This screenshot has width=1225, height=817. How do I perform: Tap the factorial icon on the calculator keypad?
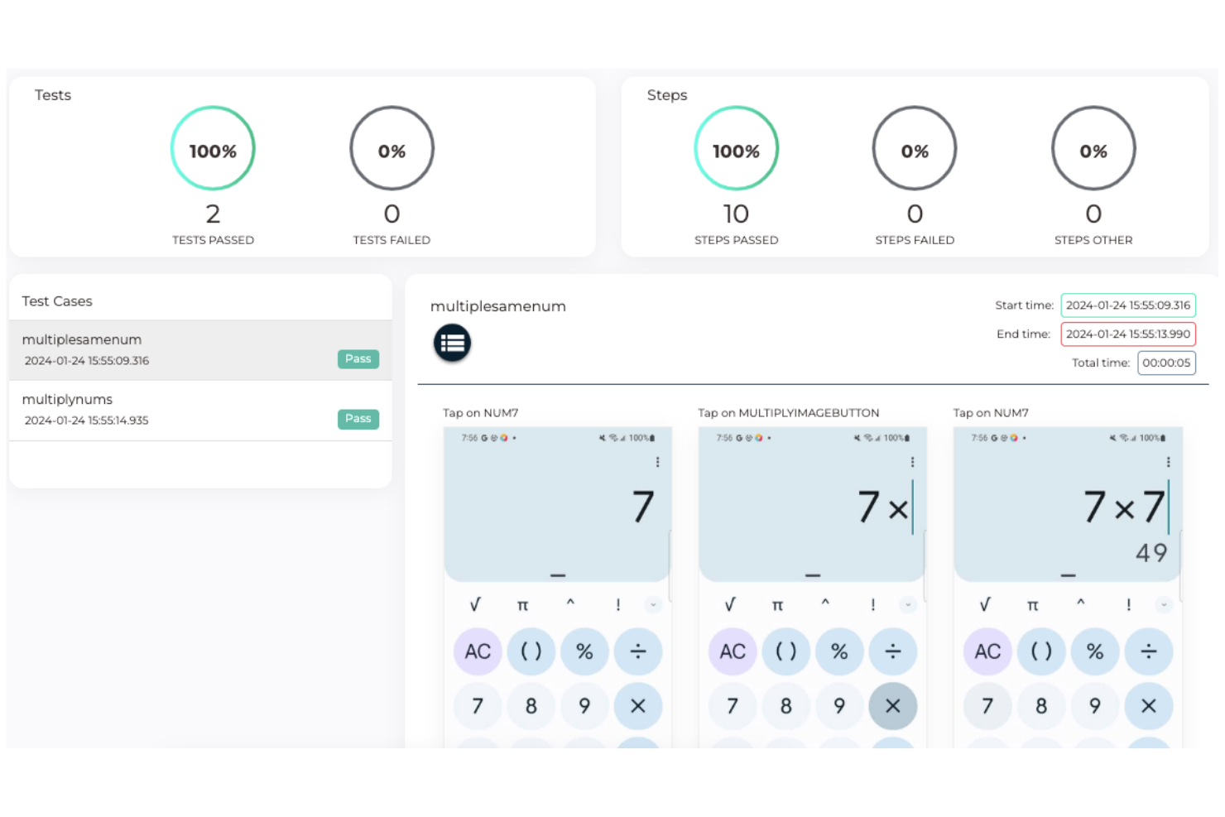[x=617, y=605]
